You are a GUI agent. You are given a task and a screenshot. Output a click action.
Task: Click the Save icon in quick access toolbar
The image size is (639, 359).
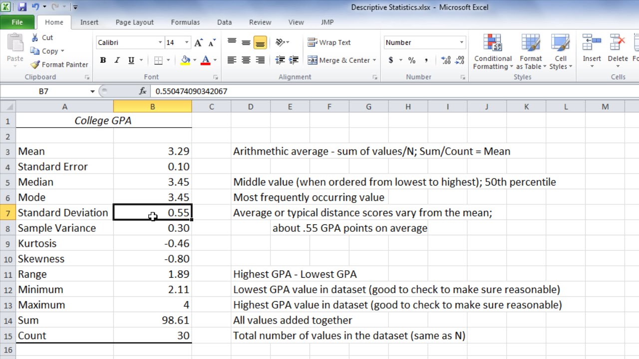pyautogui.click(x=22, y=7)
